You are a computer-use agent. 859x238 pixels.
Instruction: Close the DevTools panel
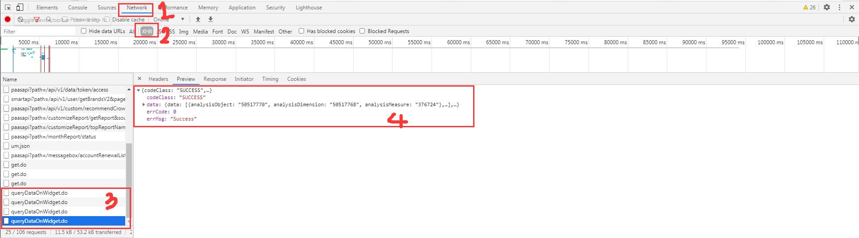852,7
